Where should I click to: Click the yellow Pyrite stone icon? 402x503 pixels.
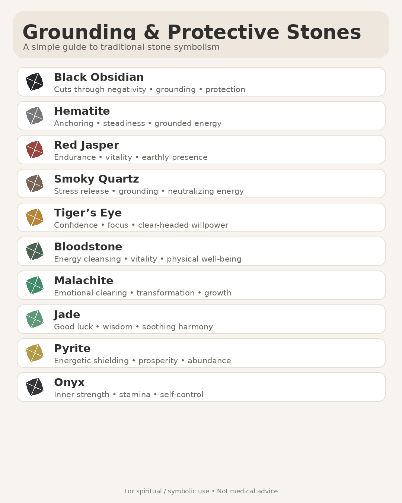[x=35, y=353]
